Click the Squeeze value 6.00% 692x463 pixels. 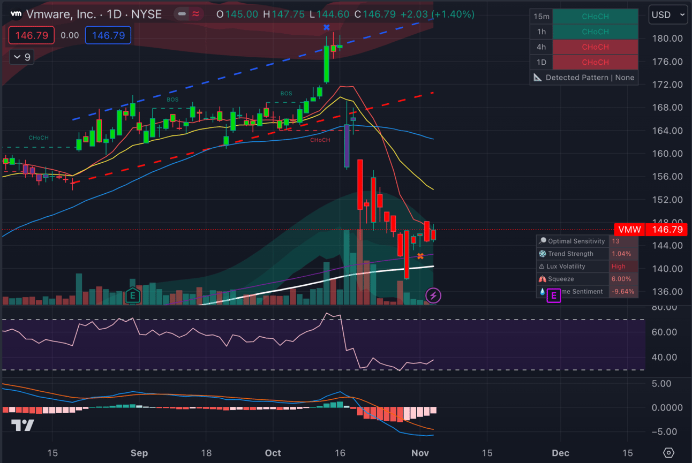click(621, 279)
